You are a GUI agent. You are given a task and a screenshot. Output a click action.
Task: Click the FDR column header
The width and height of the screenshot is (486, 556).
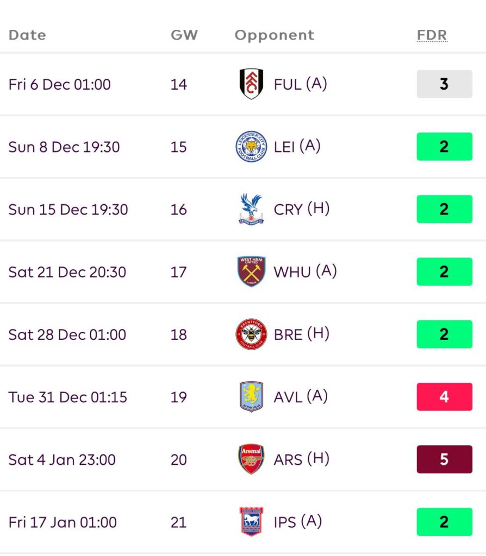[x=432, y=35]
